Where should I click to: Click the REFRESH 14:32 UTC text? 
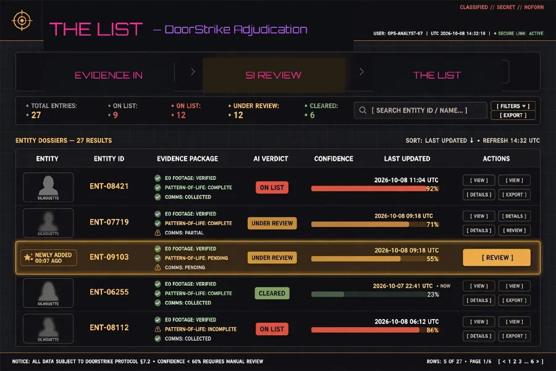tap(511, 140)
